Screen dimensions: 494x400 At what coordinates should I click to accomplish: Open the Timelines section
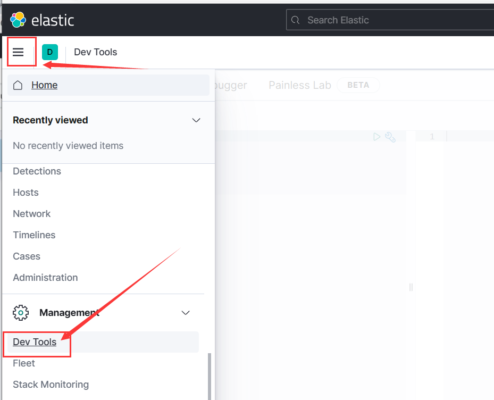click(x=34, y=235)
